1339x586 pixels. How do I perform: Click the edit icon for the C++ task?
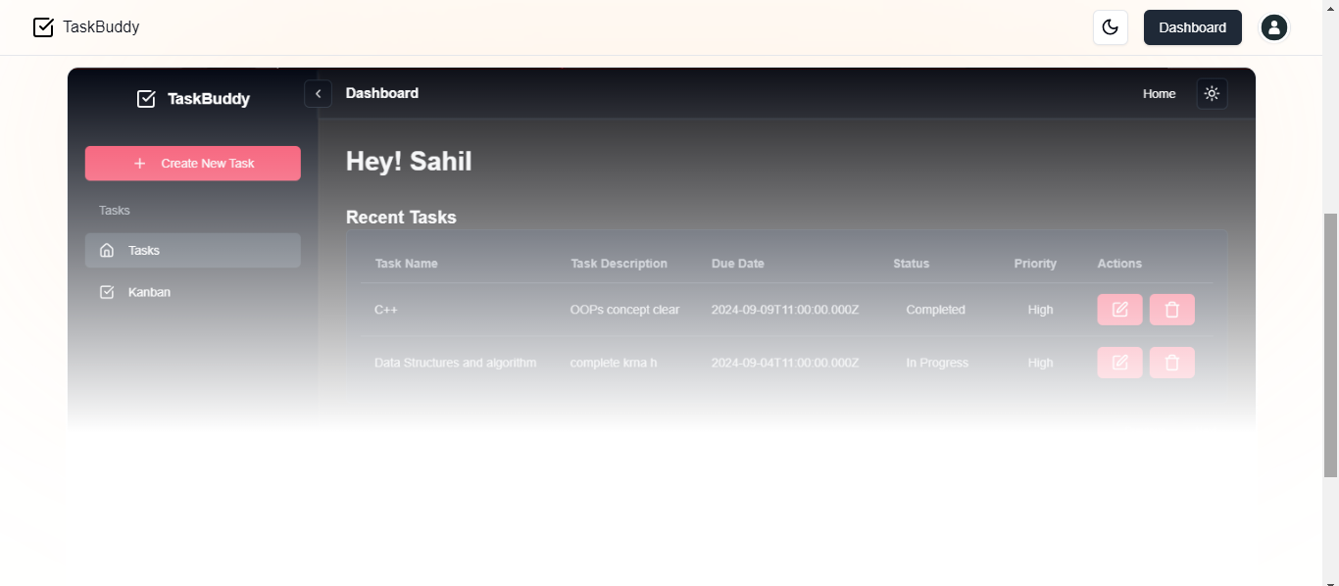[1119, 309]
